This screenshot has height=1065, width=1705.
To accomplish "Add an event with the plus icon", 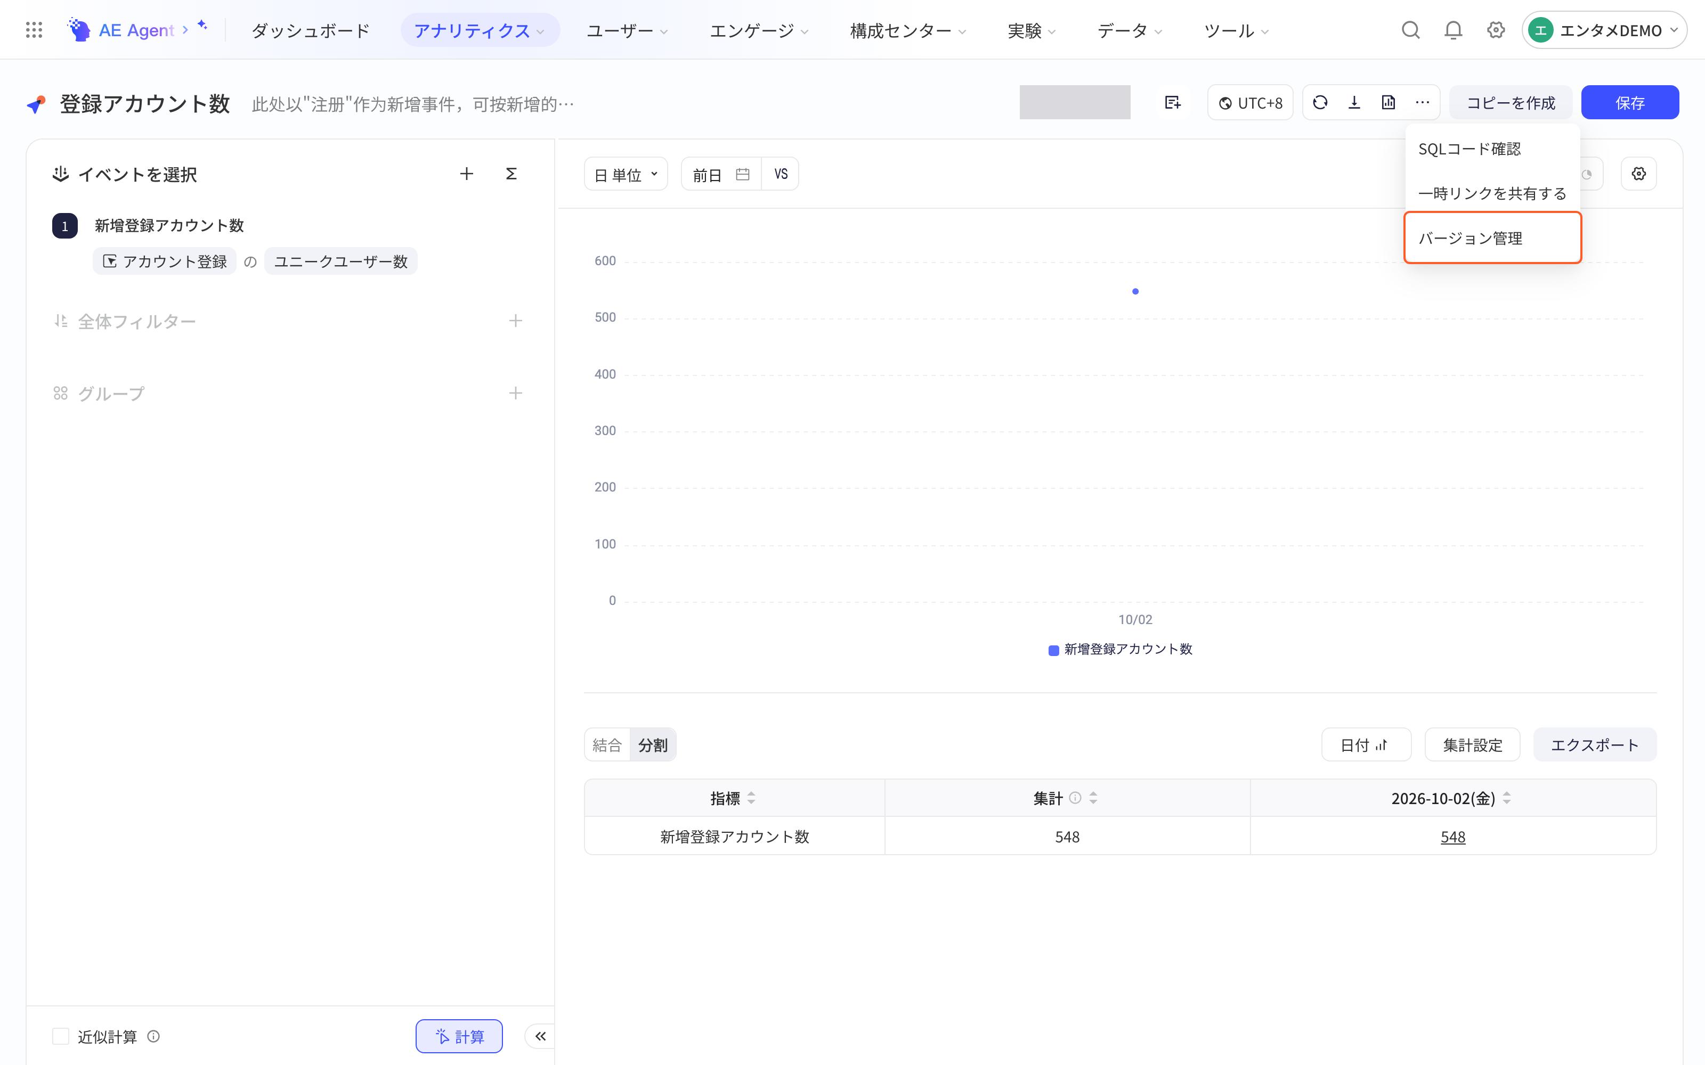I will coord(466,174).
